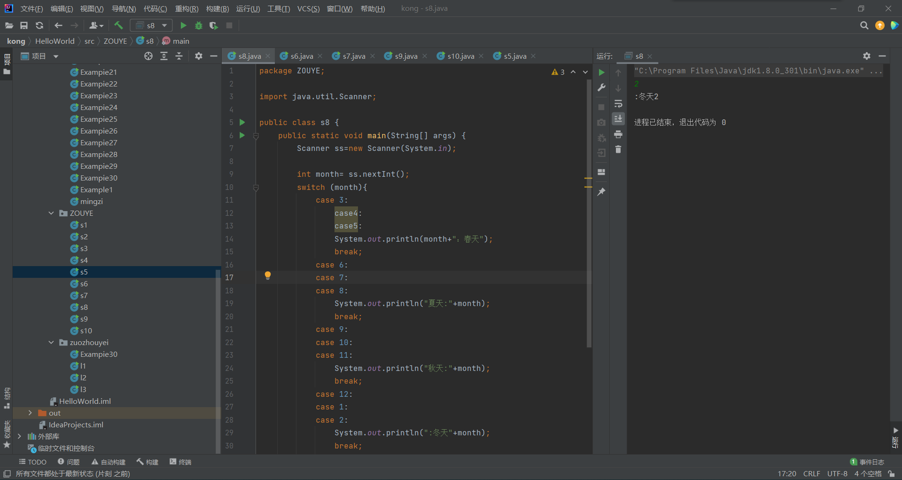Expand the out folder
This screenshot has height=480, width=902.
click(x=30, y=413)
